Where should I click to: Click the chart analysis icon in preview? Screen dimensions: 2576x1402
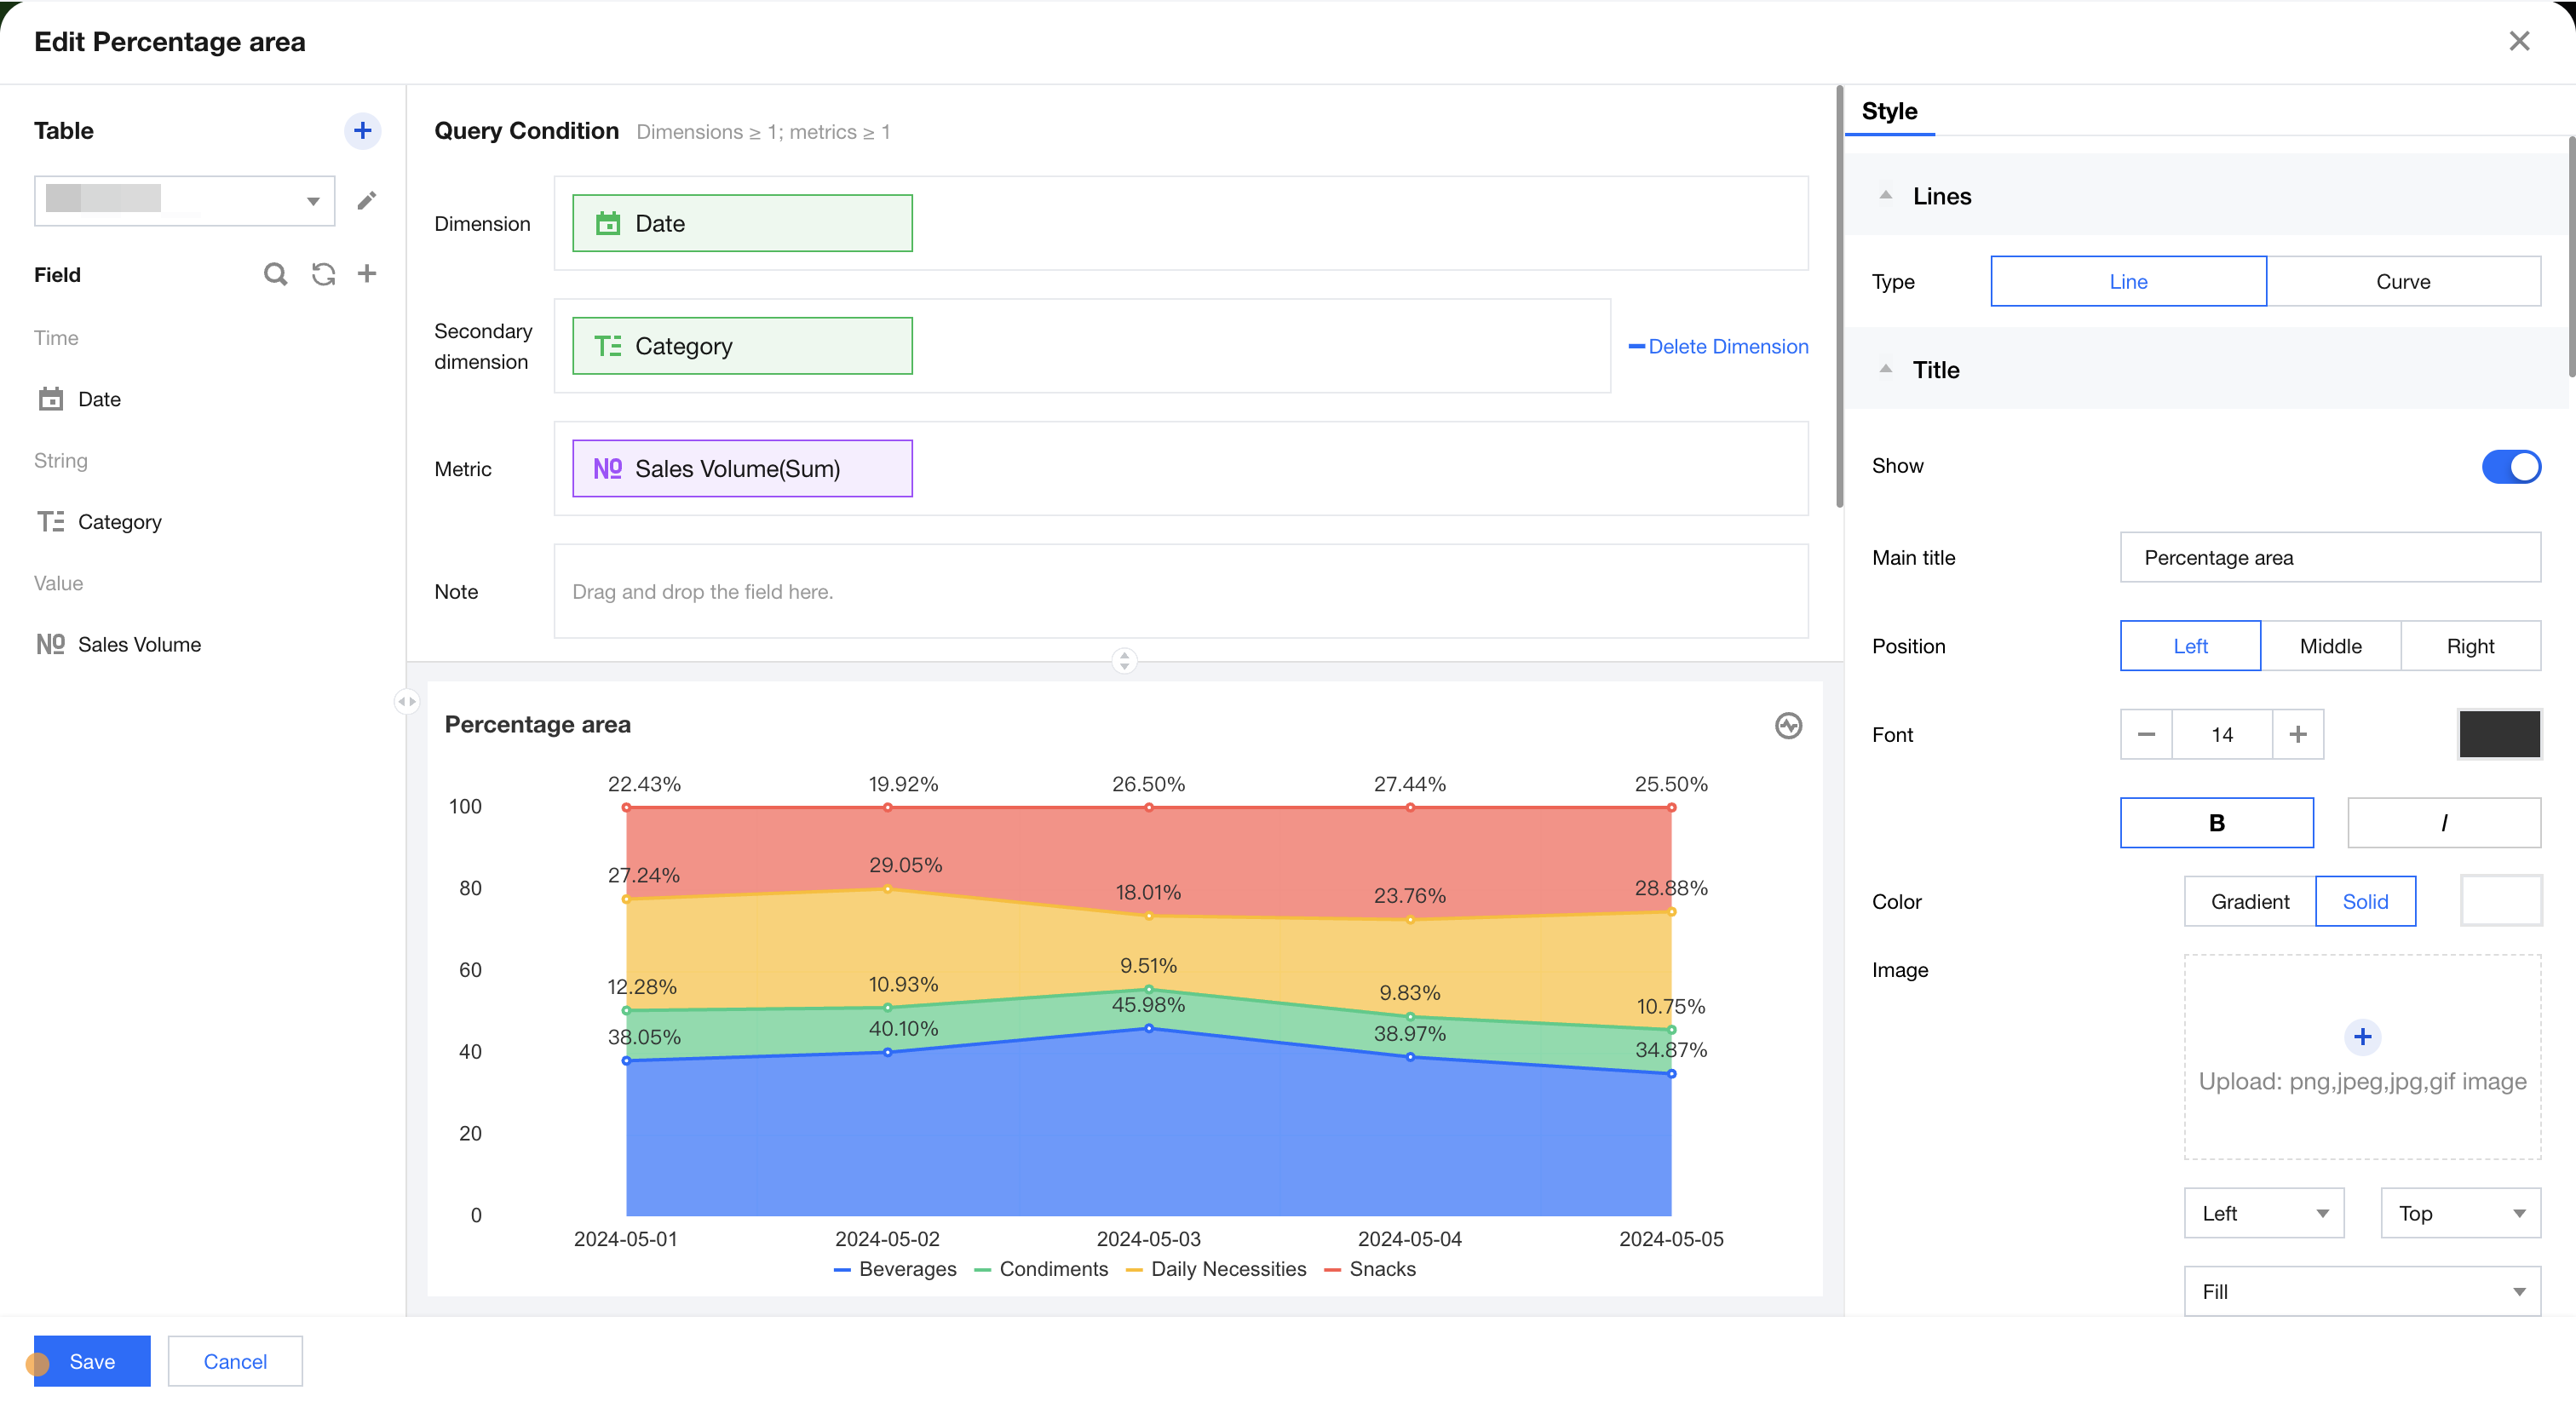coord(1788,725)
